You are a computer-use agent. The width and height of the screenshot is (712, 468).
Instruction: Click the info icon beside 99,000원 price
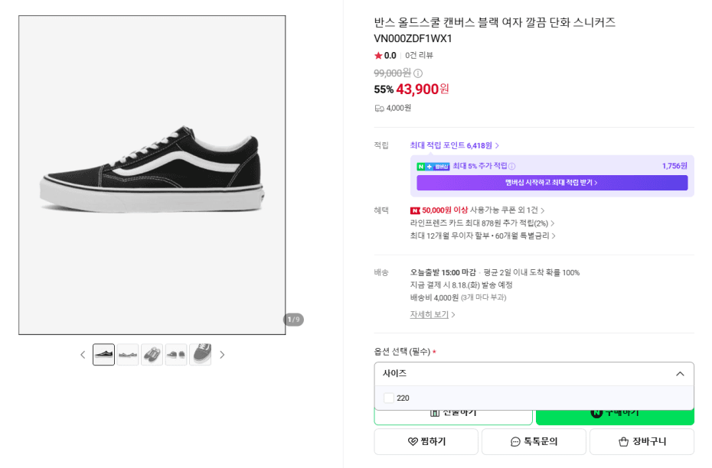coord(418,73)
